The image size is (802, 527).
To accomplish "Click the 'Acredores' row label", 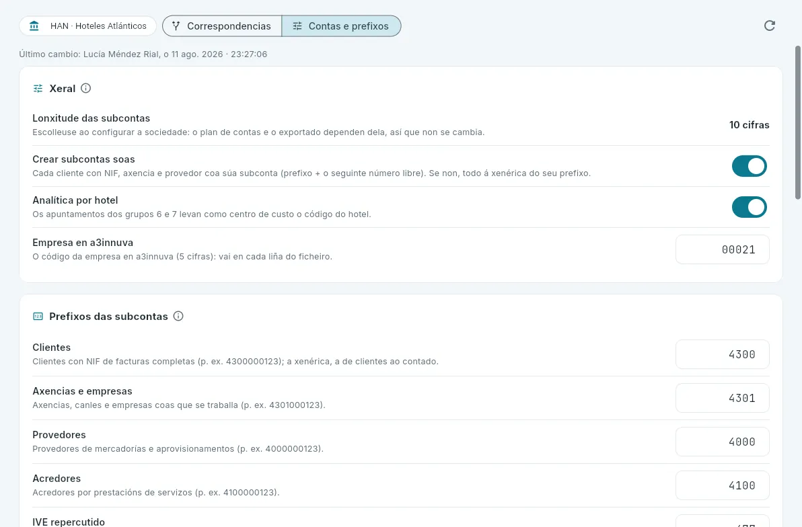I will click(x=57, y=479).
